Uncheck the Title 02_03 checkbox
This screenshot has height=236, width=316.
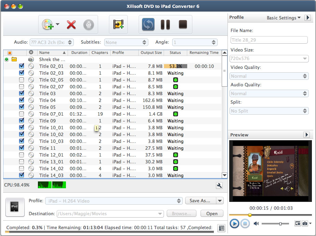tap(22, 73)
